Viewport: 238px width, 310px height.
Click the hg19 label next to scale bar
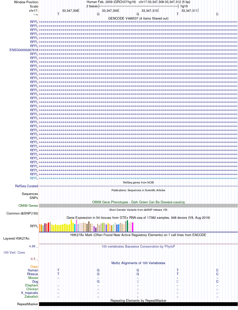(x=184, y=6)
